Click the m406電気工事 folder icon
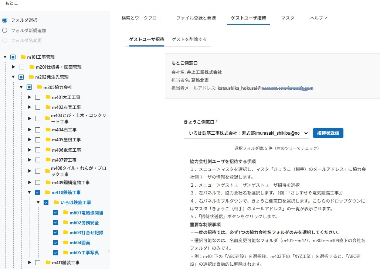The height and width of the screenshot is (269, 380). [x=48, y=150]
